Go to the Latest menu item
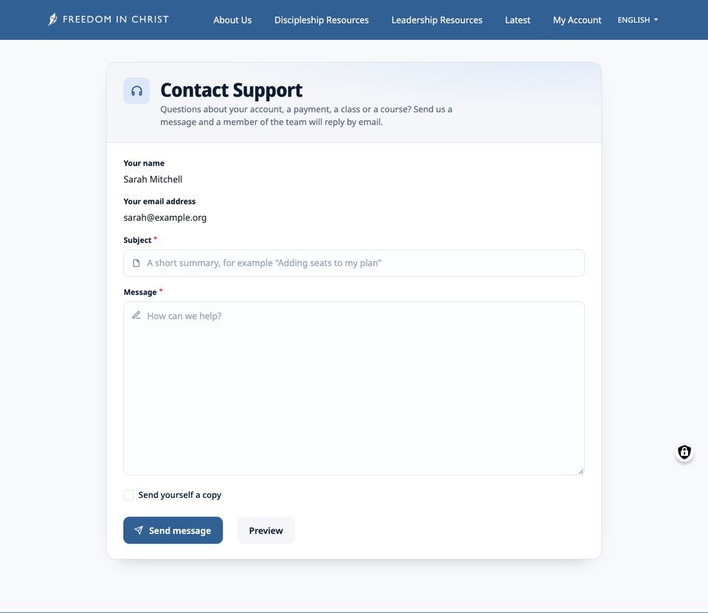708x613 pixels. point(518,20)
